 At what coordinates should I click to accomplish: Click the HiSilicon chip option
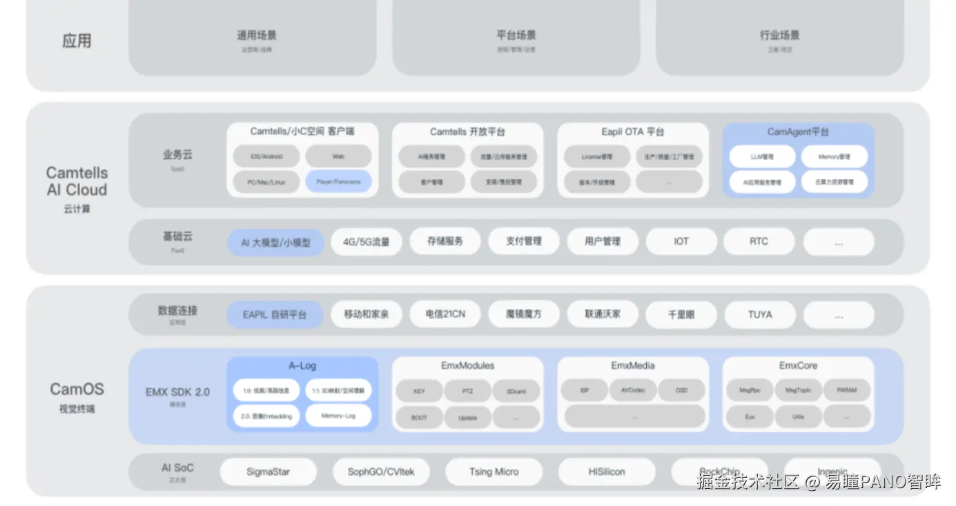pyautogui.click(x=607, y=472)
